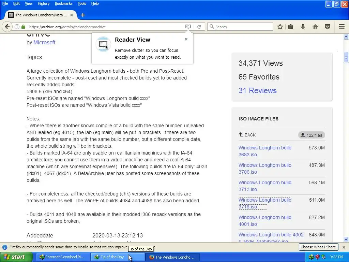Screen dimensions: 349x262
Task: Save page to Pocket icon
Action: (x=328, y=27)
